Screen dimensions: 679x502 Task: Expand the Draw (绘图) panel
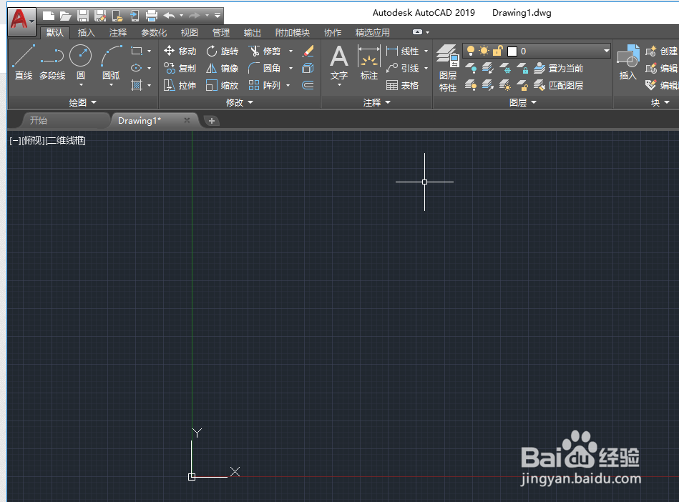click(82, 102)
